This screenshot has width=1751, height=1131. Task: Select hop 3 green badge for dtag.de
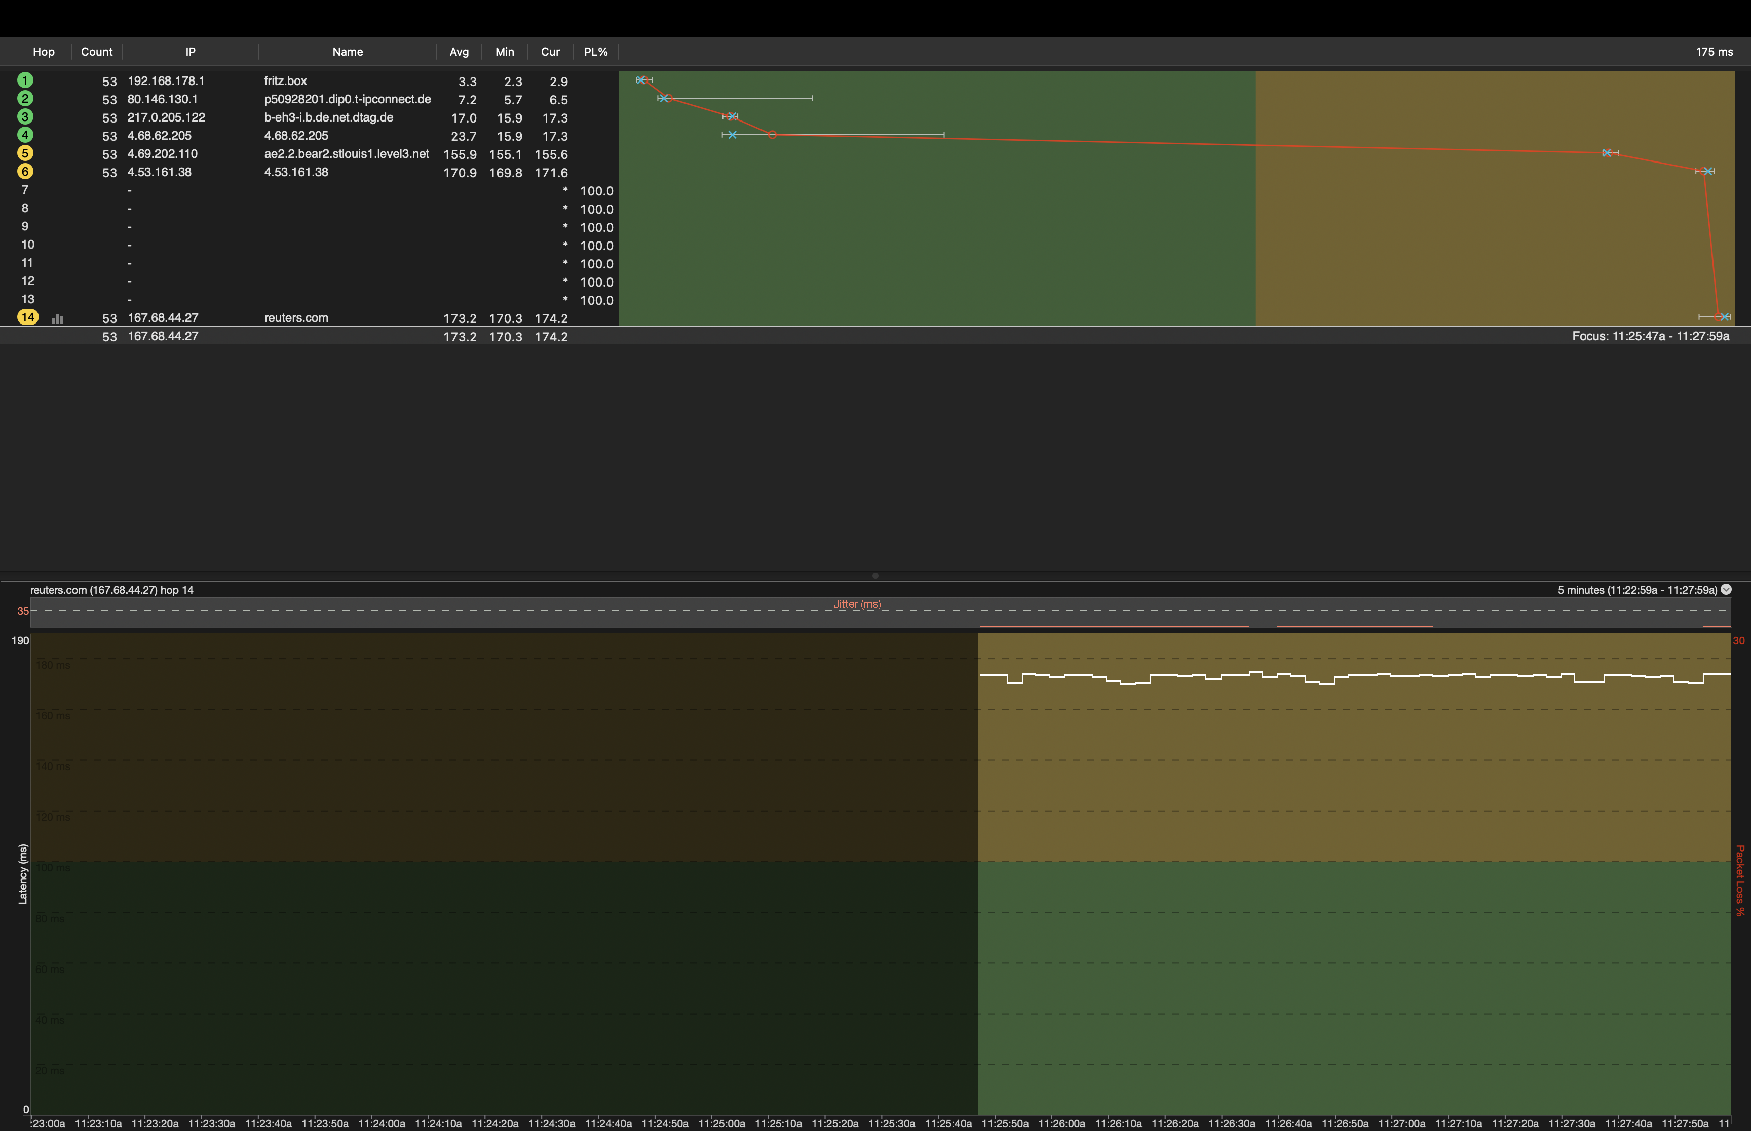point(26,117)
